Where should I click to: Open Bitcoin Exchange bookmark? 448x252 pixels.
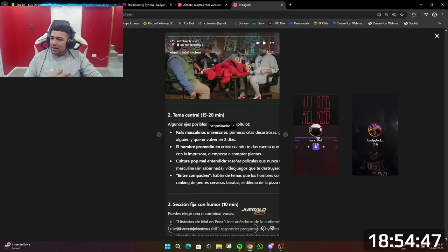(x=159, y=23)
